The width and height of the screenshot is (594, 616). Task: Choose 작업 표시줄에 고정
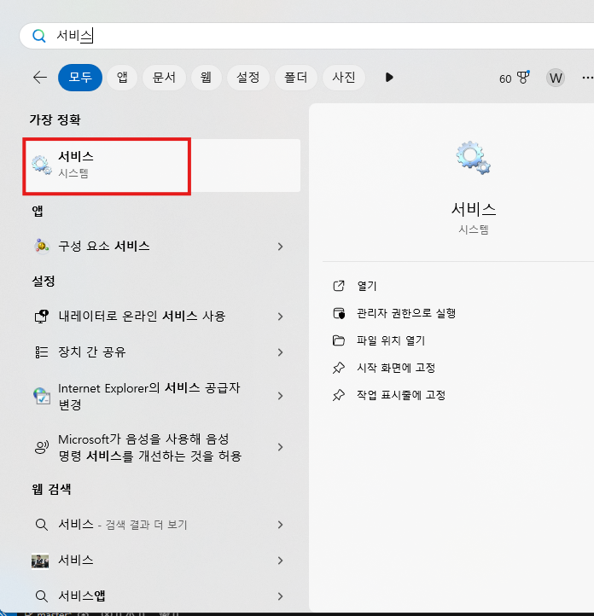pyautogui.click(x=401, y=395)
